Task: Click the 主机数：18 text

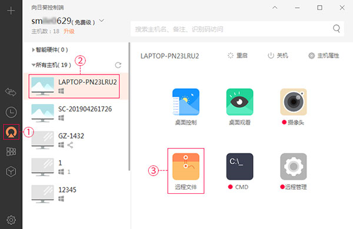Action: click(x=45, y=31)
